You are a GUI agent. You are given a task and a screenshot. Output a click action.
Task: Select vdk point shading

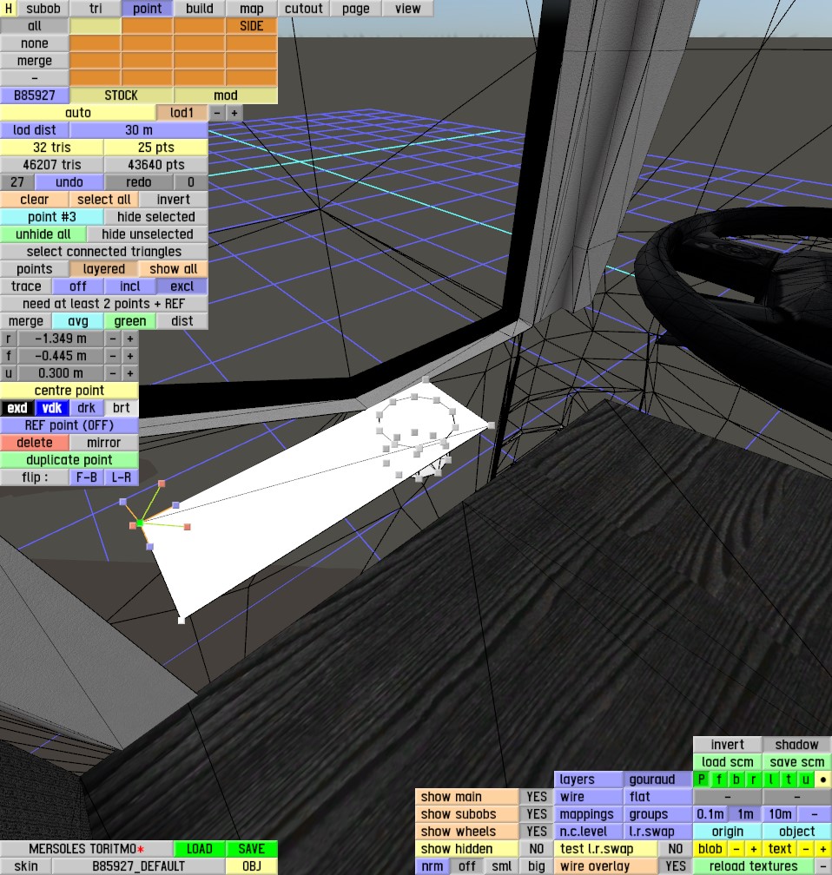click(x=52, y=407)
